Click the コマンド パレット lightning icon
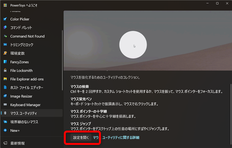232x148 pixels. coord(5,28)
